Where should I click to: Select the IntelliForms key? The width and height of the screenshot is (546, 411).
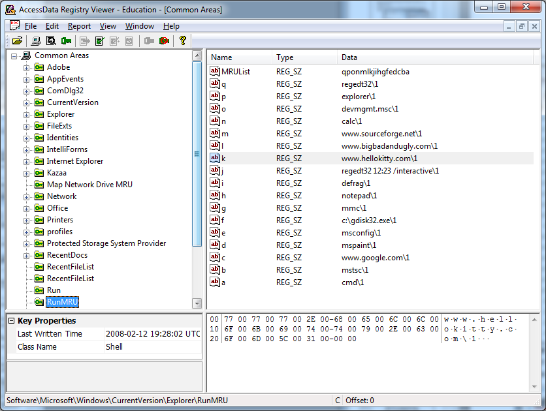tap(67, 149)
